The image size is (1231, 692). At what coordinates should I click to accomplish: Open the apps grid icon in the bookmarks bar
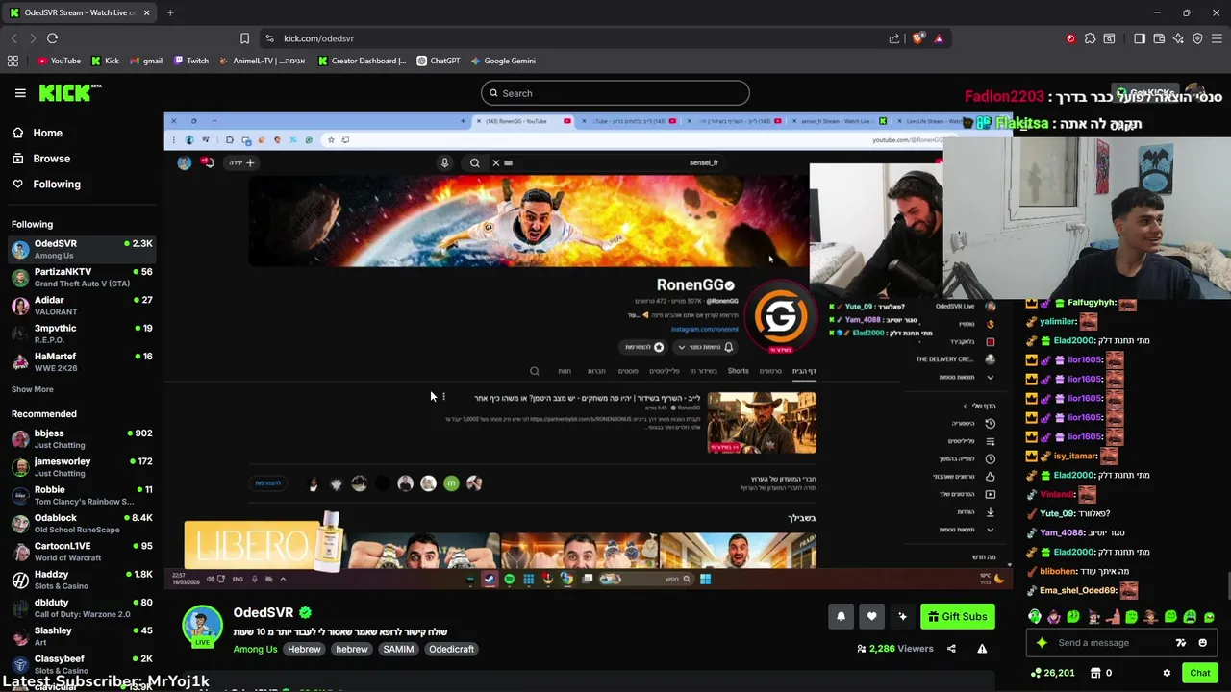point(13,61)
